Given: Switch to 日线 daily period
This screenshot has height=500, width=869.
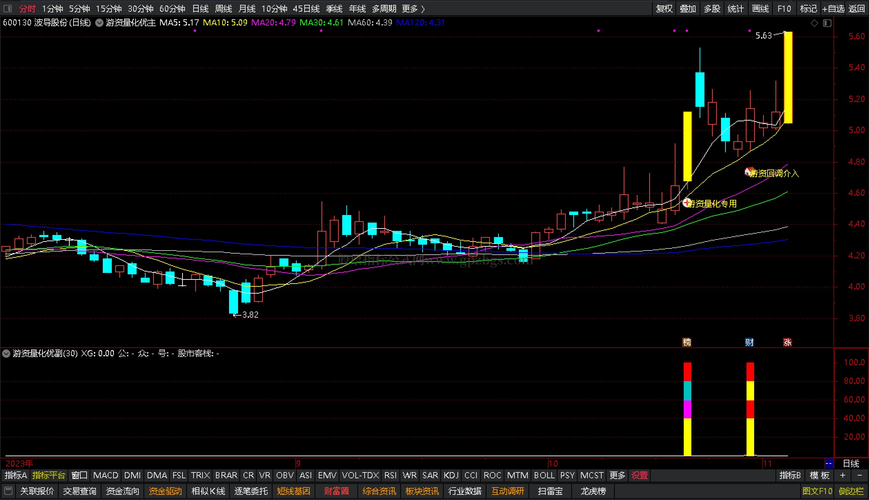Looking at the screenshot, I should 200,9.
